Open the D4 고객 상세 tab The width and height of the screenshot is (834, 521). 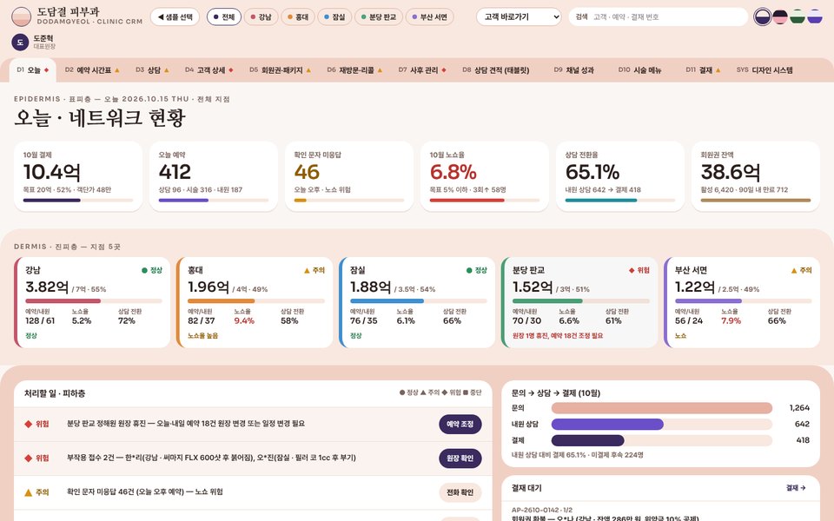(x=209, y=70)
